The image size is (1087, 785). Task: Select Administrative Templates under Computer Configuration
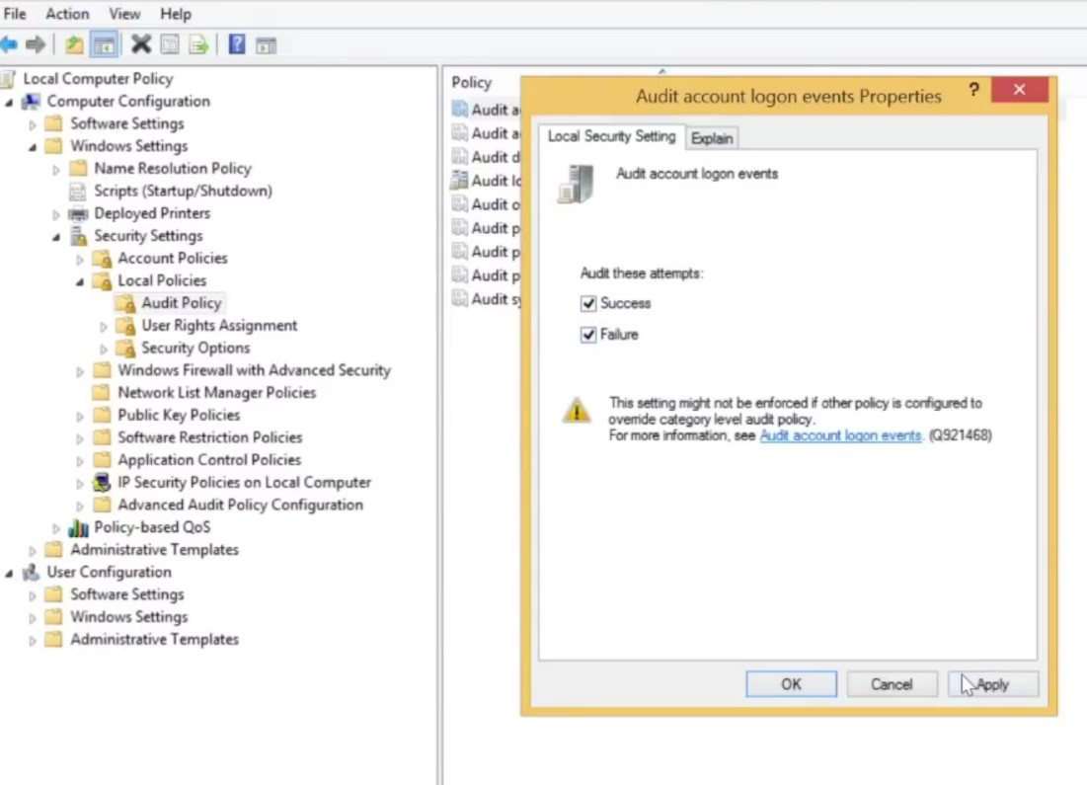155,549
